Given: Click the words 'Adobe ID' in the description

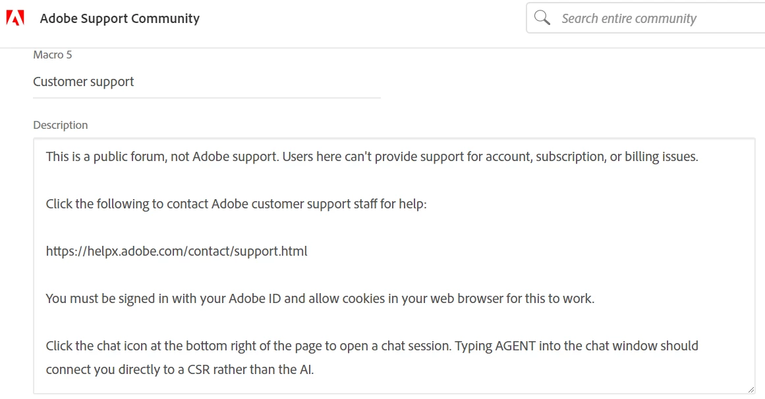Looking at the screenshot, I should pos(254,298).
